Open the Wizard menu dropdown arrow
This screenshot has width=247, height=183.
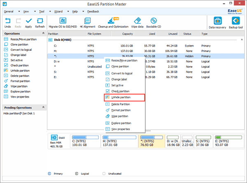point(68,12)
